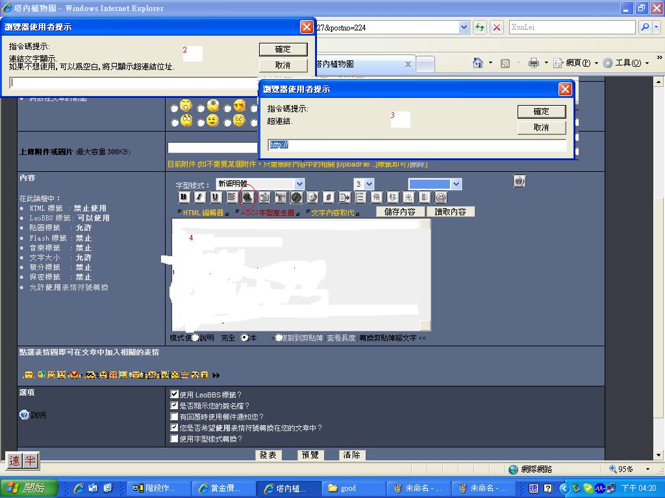Click the IE Home icon
This screenshot has height=498, width=665.
pos(478,63)
